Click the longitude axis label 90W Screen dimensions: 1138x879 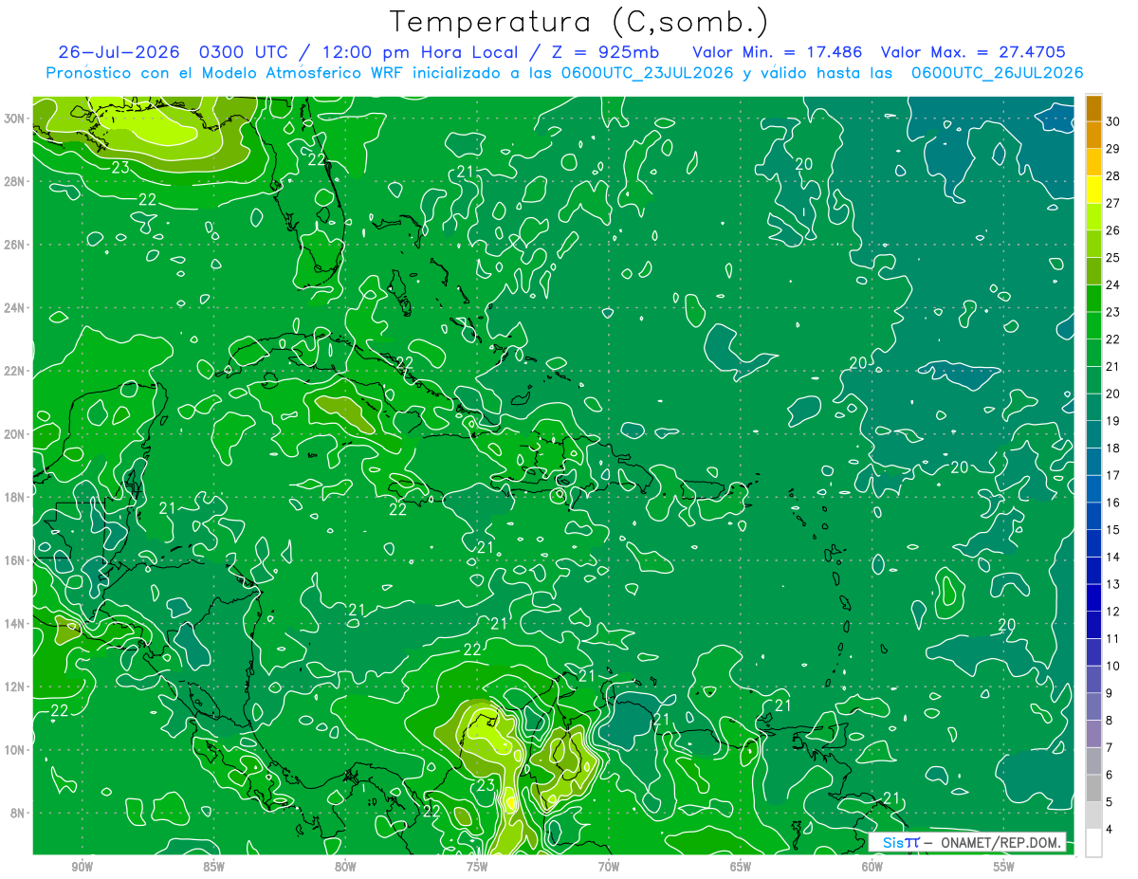point(82,867)
